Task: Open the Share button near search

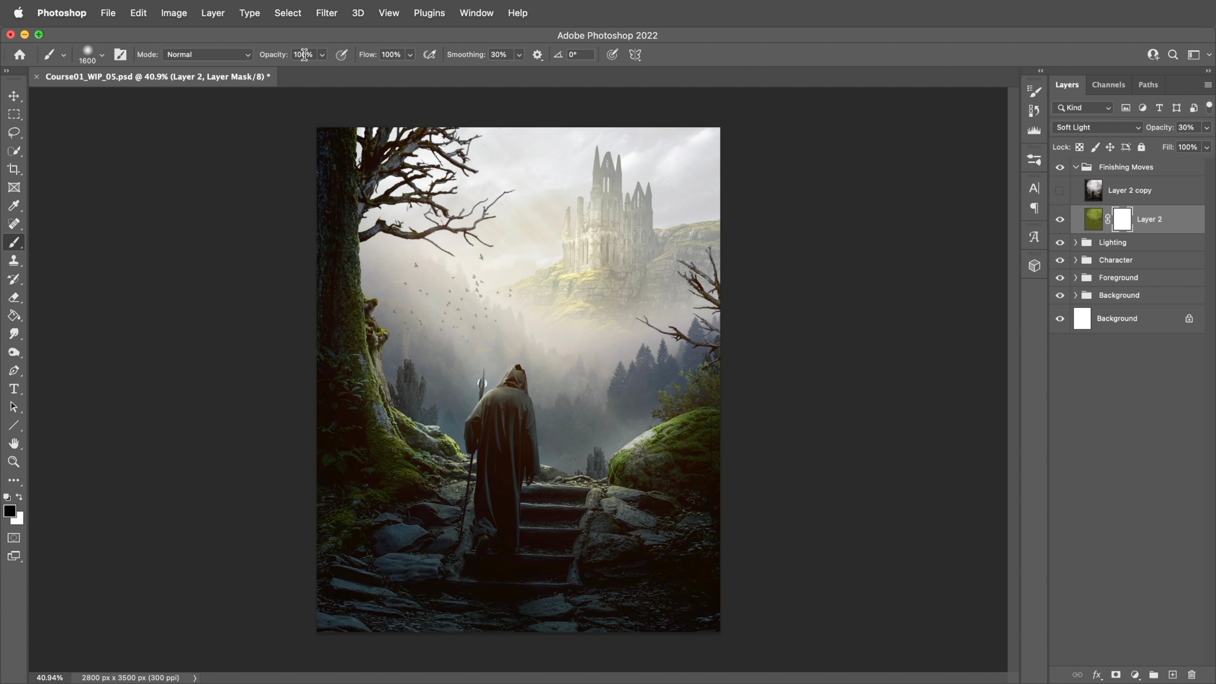Action: (x=1153, y=55)
